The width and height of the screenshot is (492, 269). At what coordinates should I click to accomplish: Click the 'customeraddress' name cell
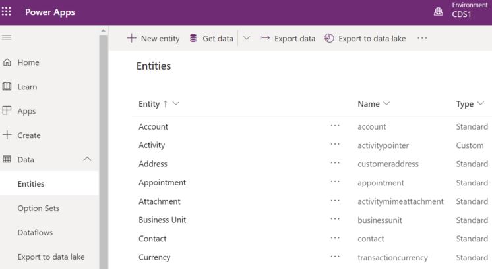[x=388, y=164]
